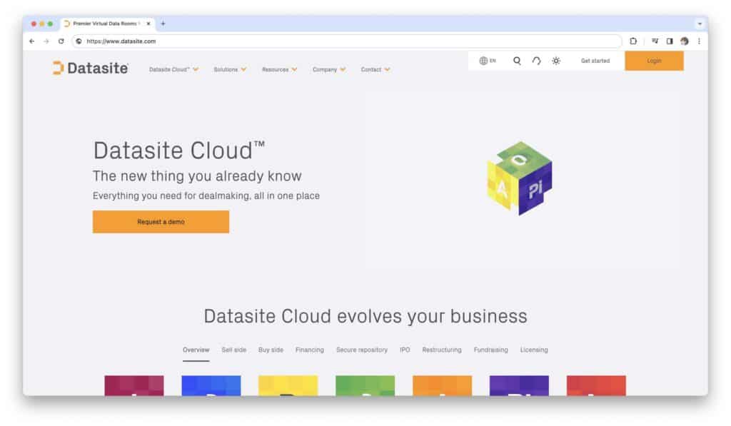The height and width of the screenshot is (426, 731).
Task: Click the Request a demo button
Action: 161,222
